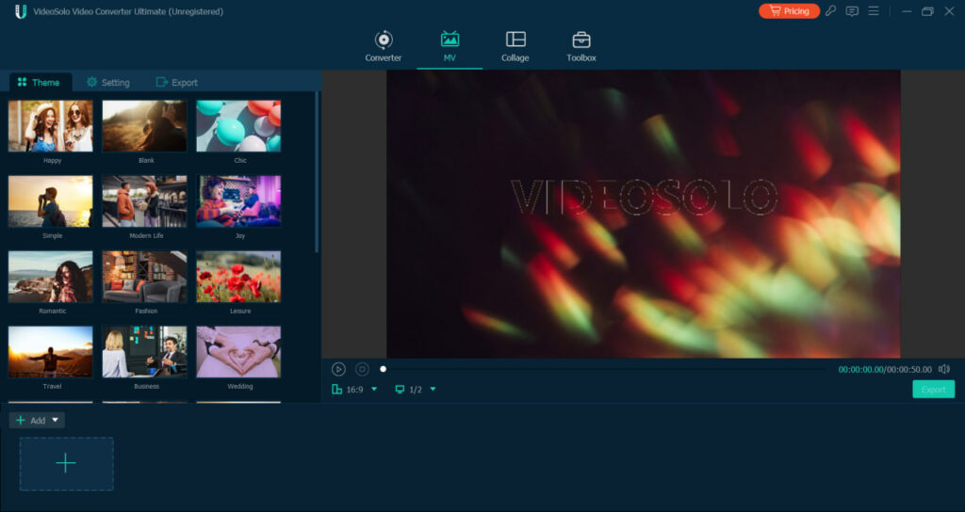Open the Collage module
Image resolution: width=965 pixels, height=512 pixels.
coord(515,46)
